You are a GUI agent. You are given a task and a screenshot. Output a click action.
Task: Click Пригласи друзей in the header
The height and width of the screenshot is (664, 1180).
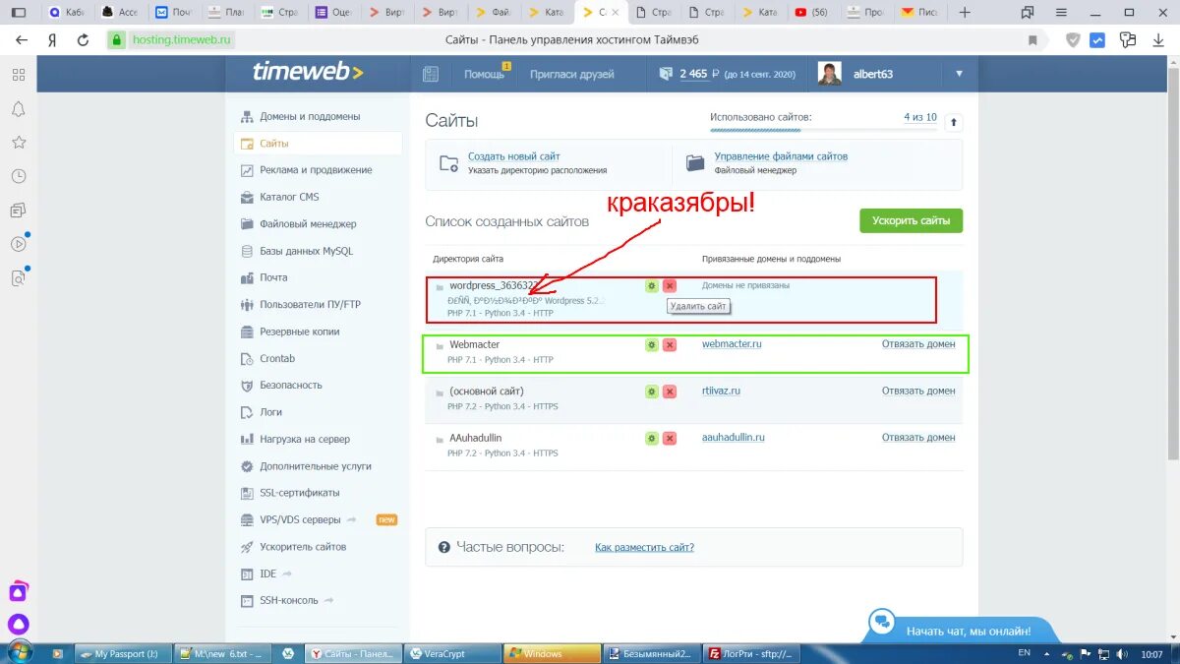pos(572,74)
